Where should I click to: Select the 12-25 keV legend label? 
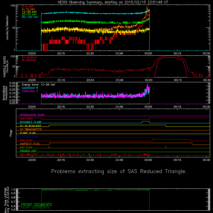pos(29,12)
